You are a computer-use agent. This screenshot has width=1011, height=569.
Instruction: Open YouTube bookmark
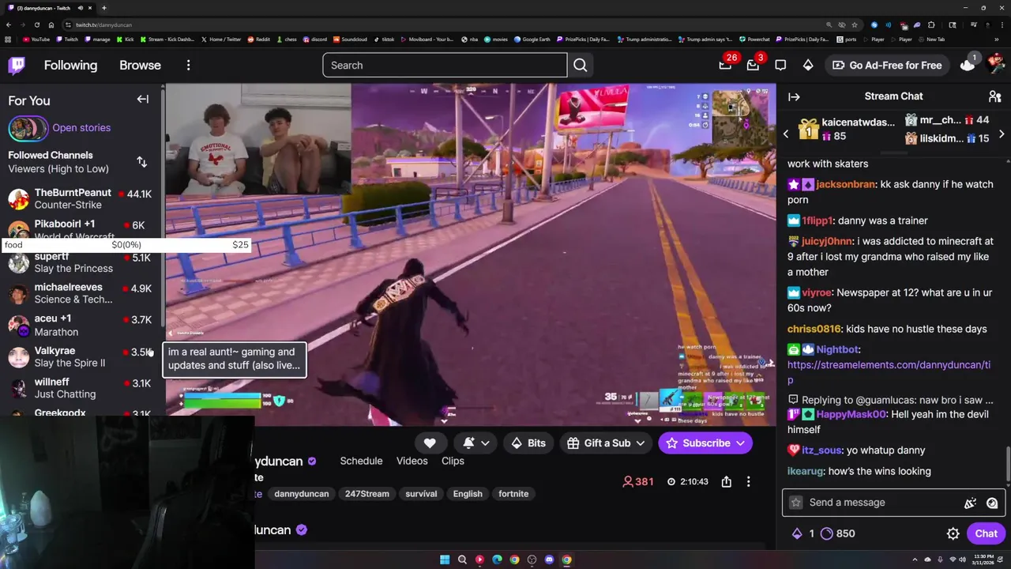pyautogui.click(x=36, y=39)
